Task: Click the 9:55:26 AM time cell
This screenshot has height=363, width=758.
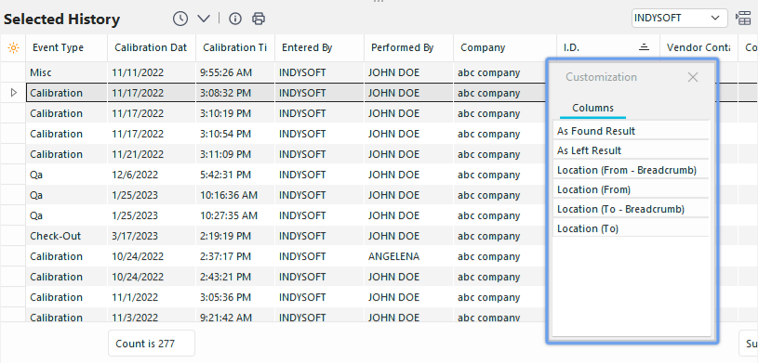Action: tap(235, 73)
